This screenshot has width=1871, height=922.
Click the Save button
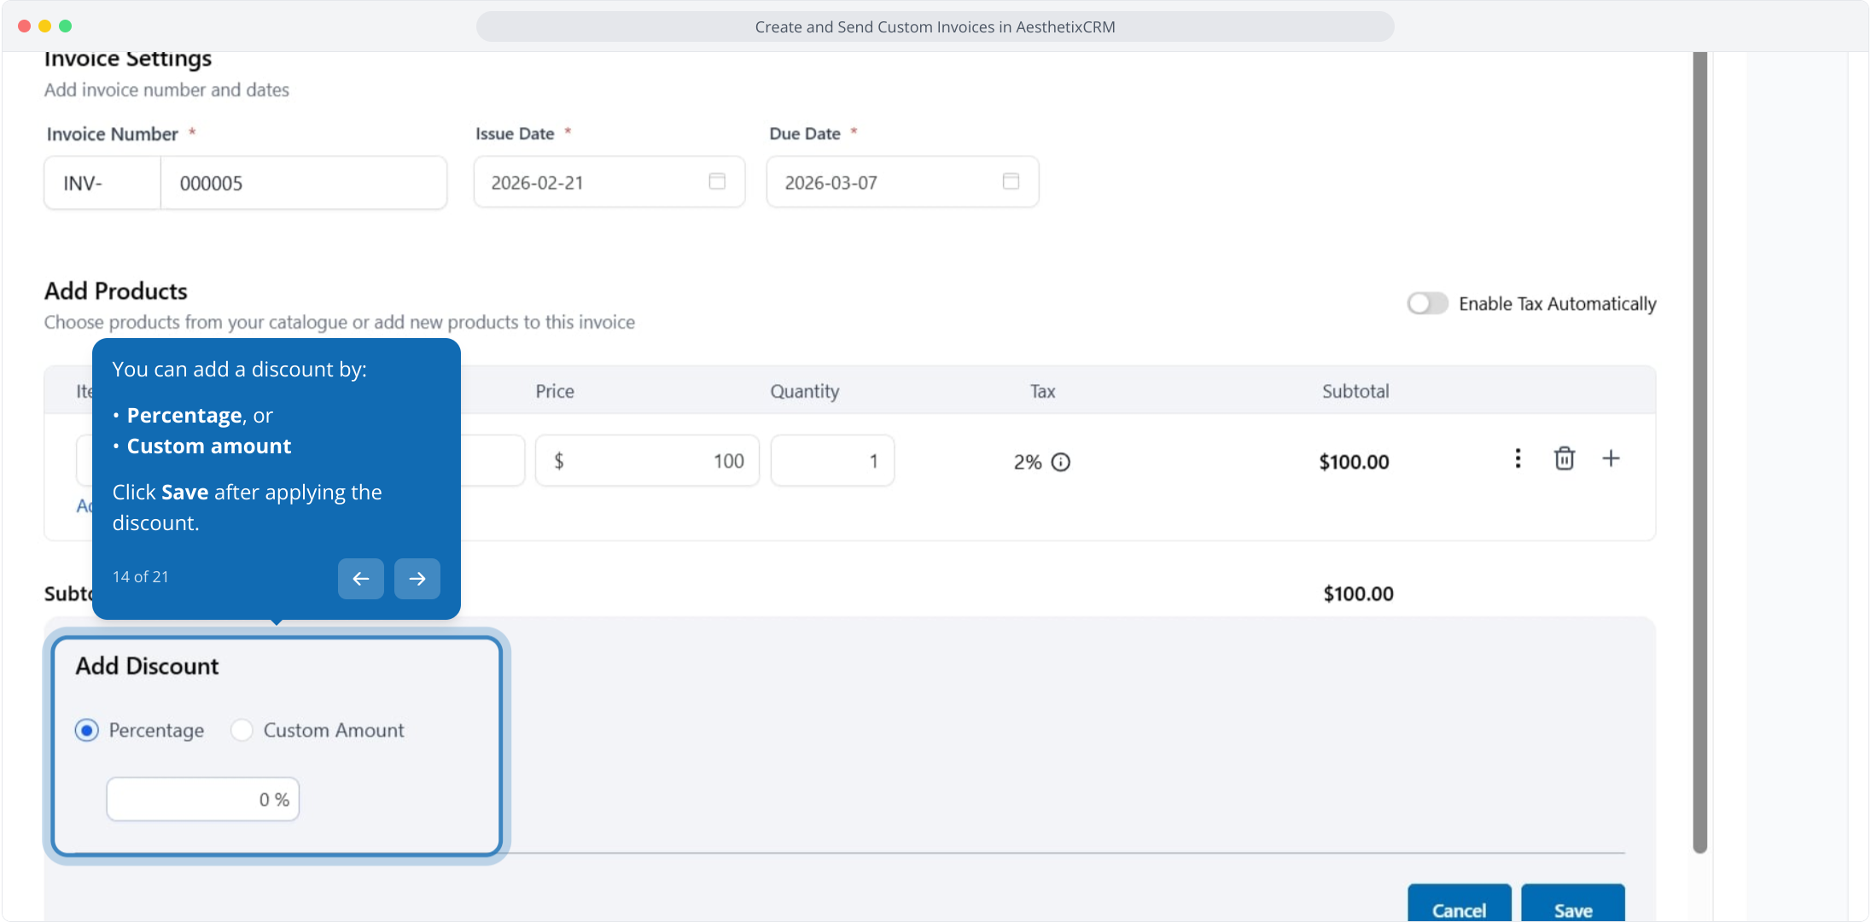(x=1572, y=908)
